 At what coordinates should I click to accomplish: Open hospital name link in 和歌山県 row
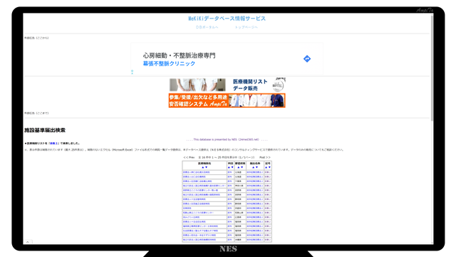click(198, 213)
